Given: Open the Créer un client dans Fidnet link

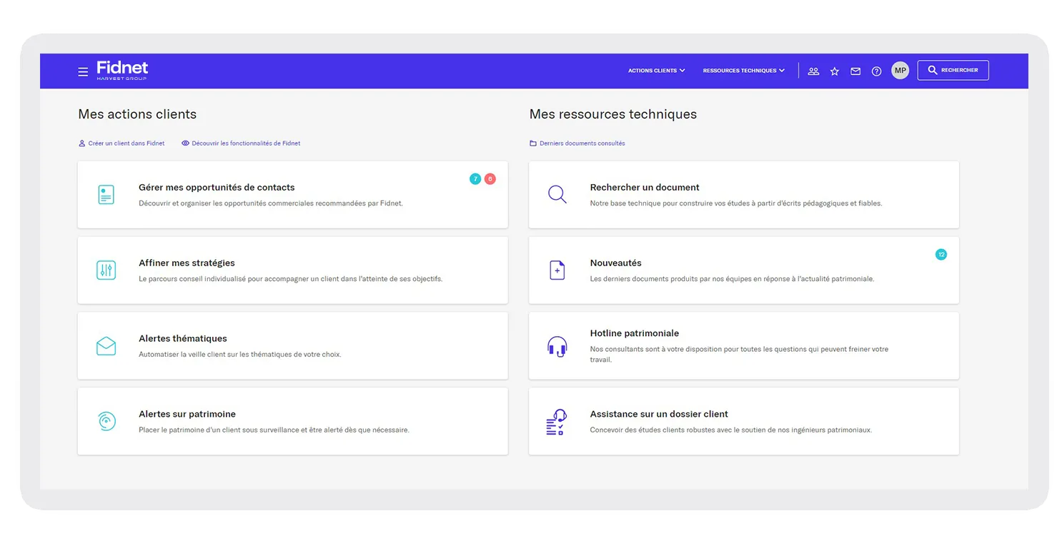Looking at the screenshot, I should tap(121, 143).
